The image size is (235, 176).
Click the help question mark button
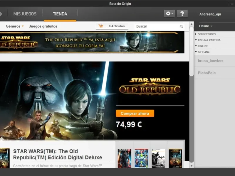coord(182,13)
